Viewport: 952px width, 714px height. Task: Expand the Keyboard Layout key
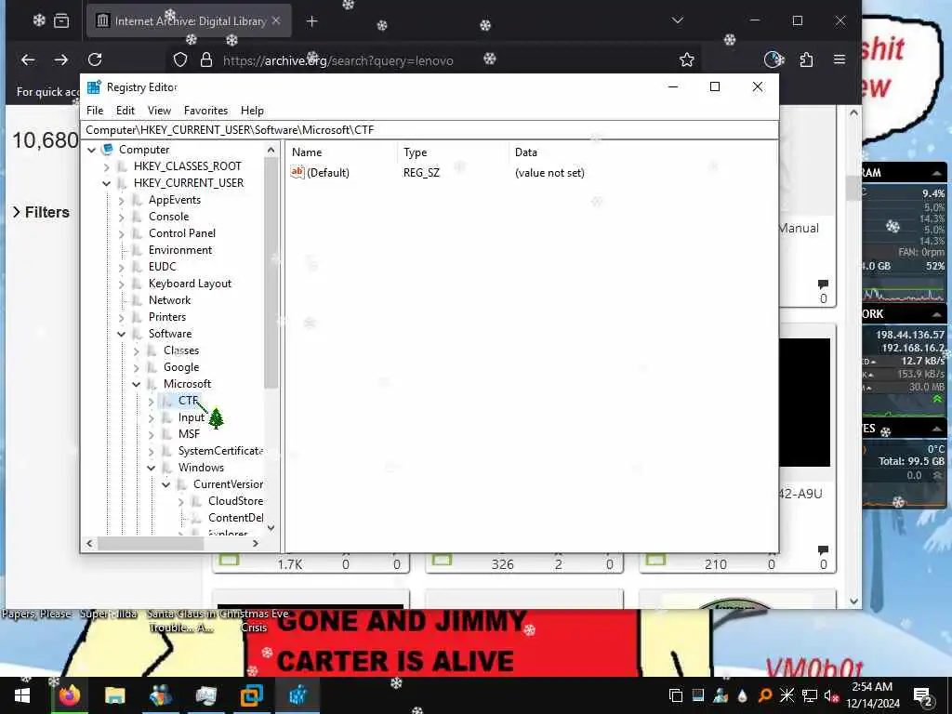tap(122, 284)
